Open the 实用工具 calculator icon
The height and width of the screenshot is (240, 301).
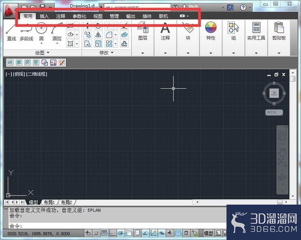pyautogui.click(x=256, y=28)
